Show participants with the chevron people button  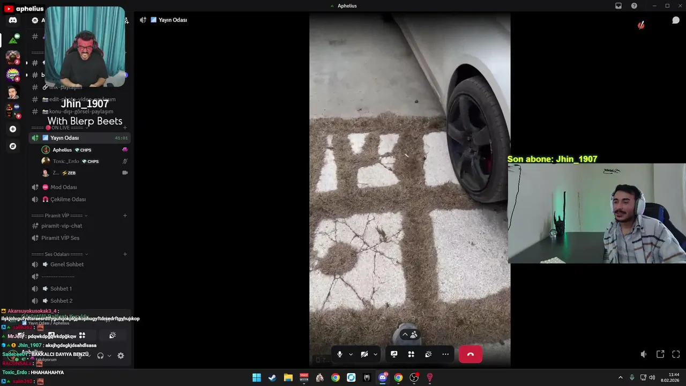coord(409,335)
